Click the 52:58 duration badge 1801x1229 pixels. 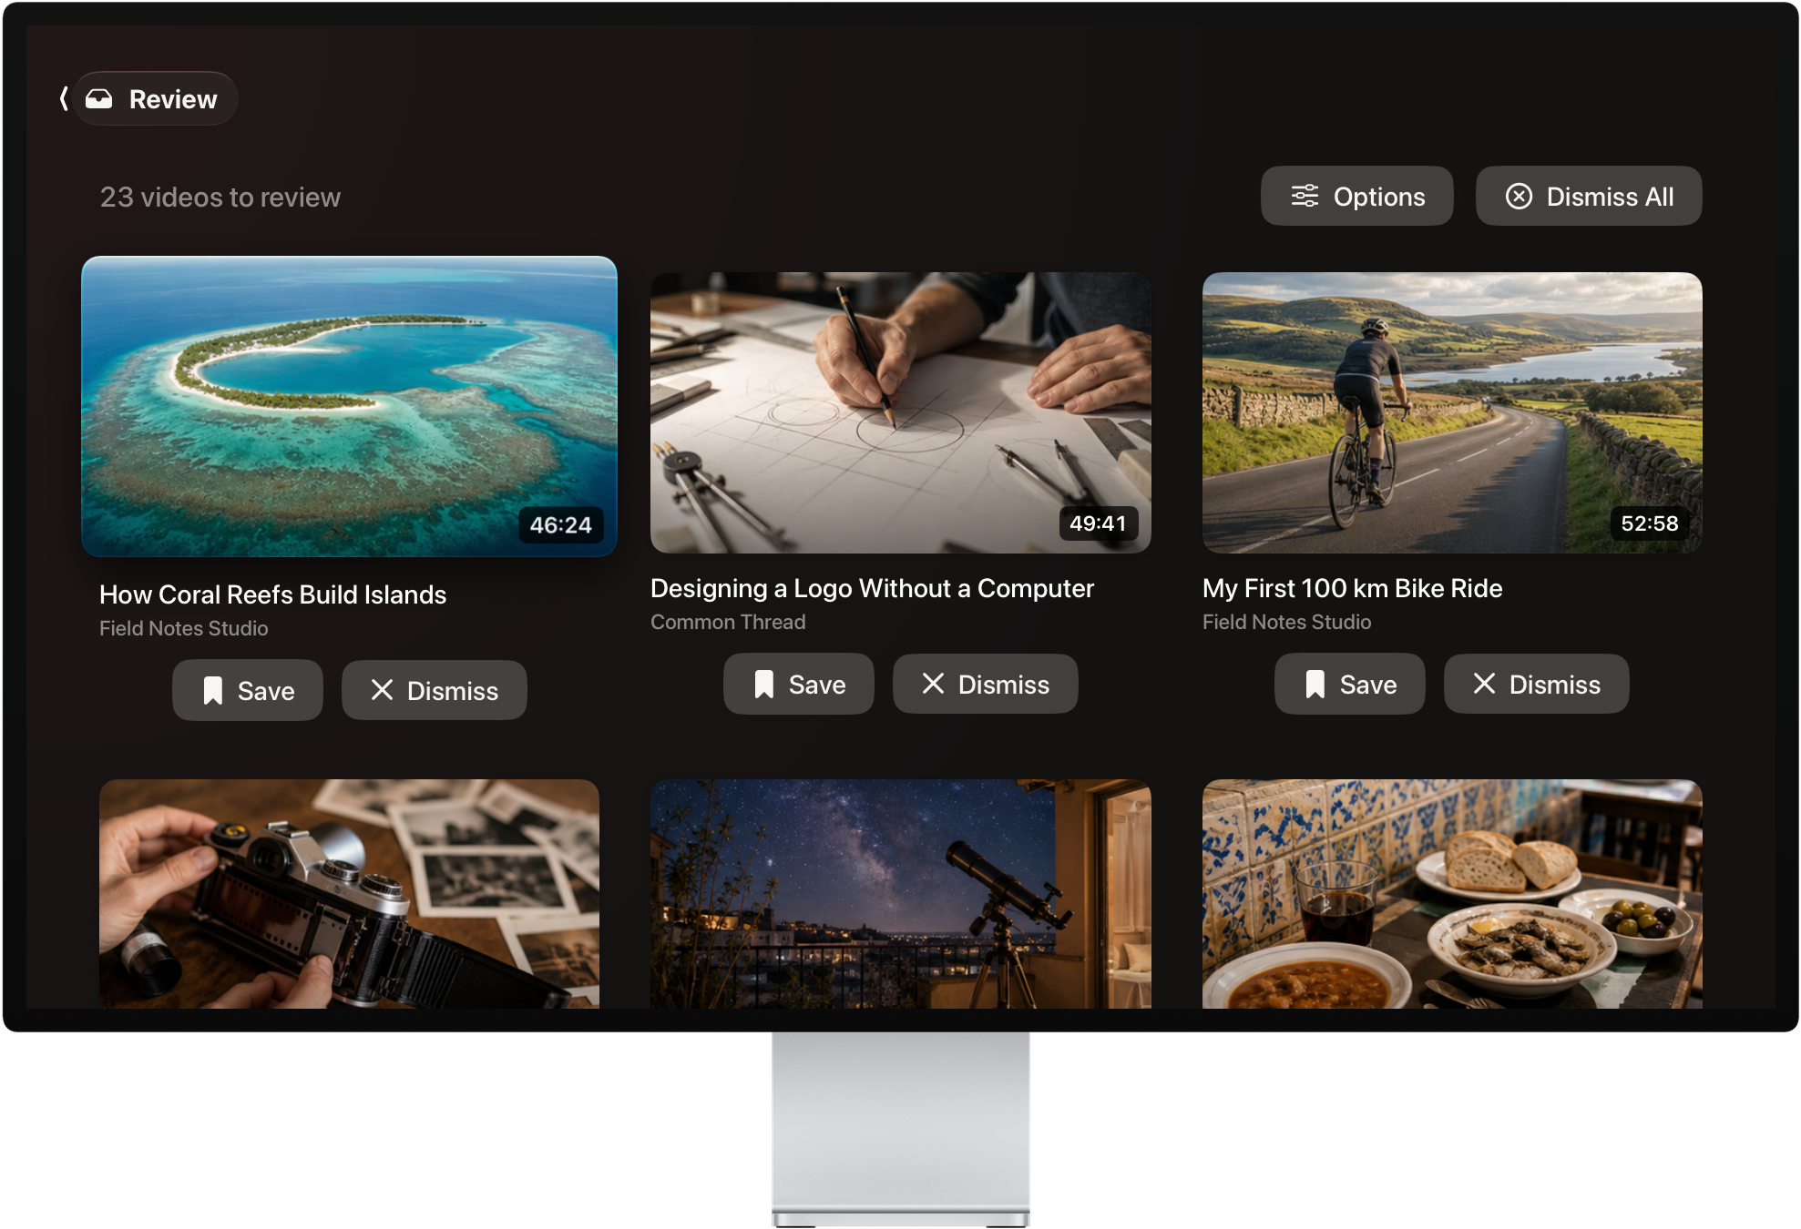[1649, 523]
